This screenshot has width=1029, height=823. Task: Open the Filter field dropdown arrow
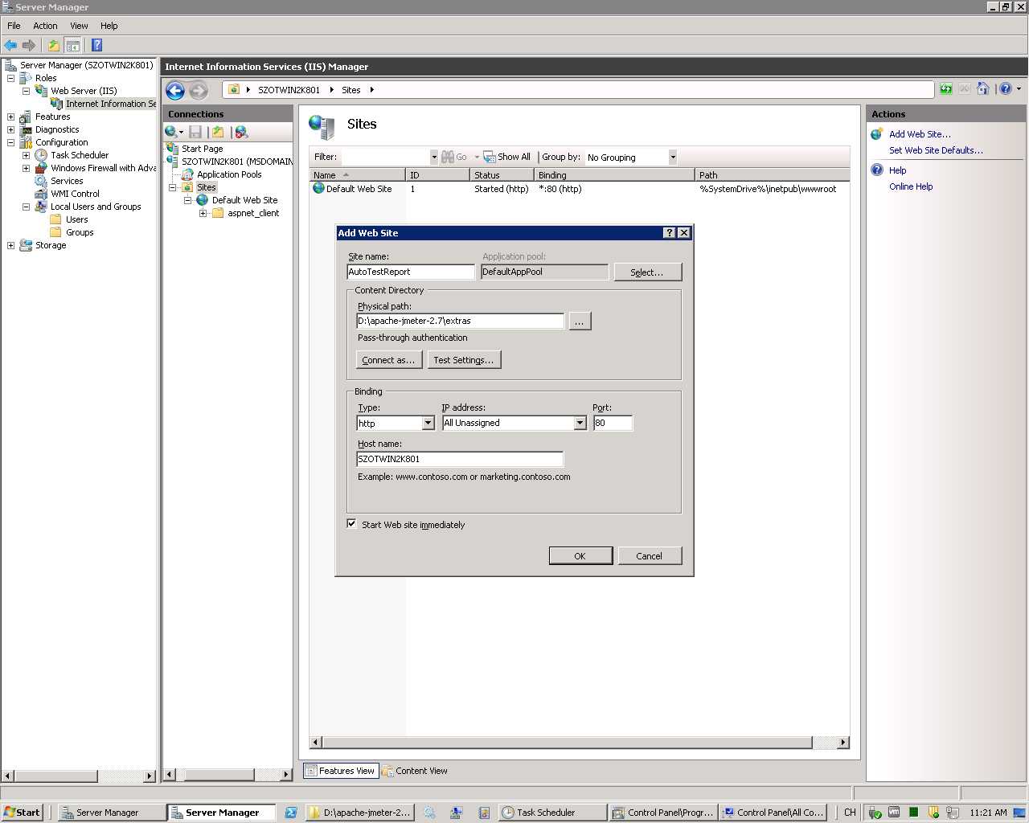click(x=434, y=158)
